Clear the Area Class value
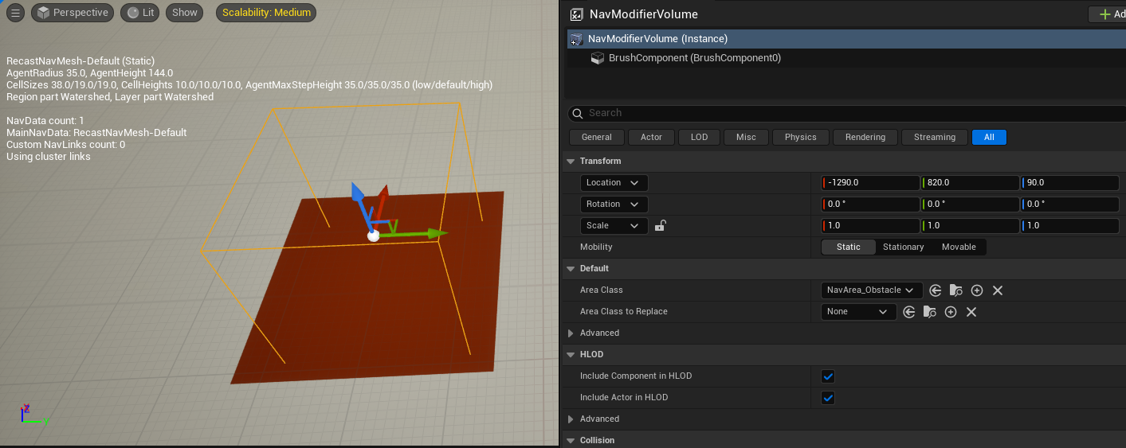The height and width of the screenshot is (448, 1126). [998, 290]
